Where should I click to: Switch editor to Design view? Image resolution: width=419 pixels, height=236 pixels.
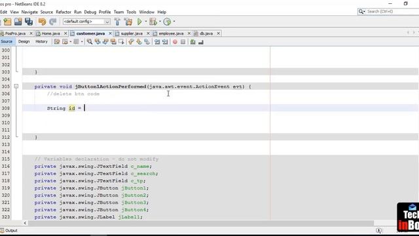(x=24, y=41)
